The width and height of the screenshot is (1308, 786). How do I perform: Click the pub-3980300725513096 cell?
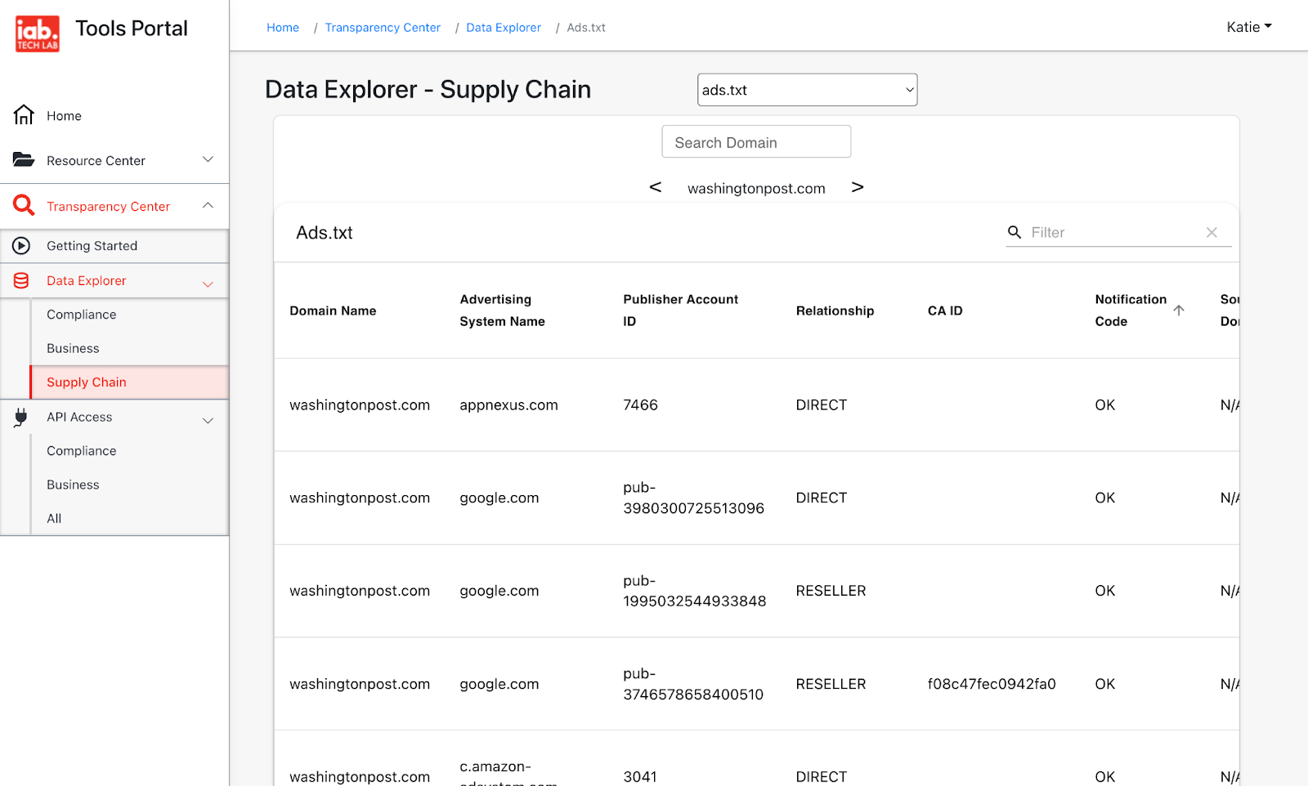tap(693, 498)
